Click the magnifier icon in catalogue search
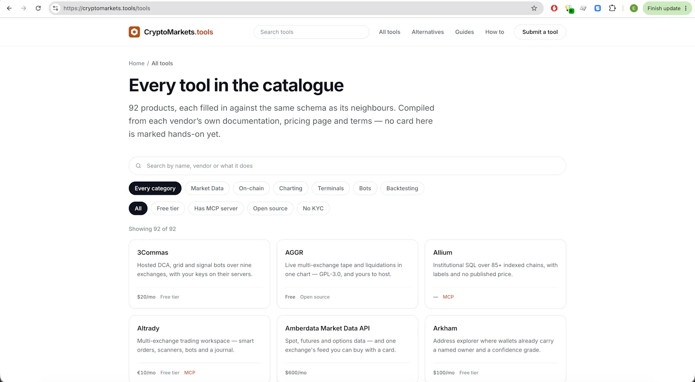This screenshot has height=382, width=695. click(138, 166)
